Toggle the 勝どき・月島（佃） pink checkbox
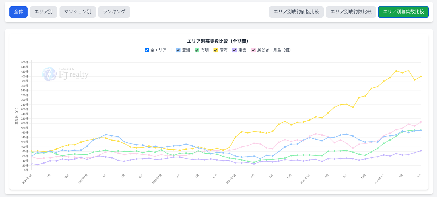 253,50
